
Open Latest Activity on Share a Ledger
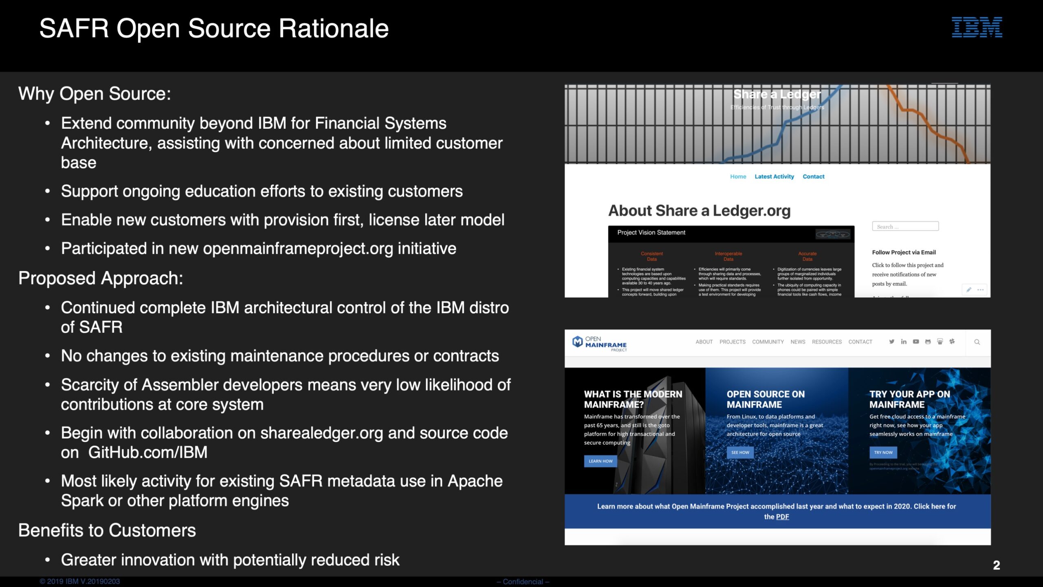774,177
